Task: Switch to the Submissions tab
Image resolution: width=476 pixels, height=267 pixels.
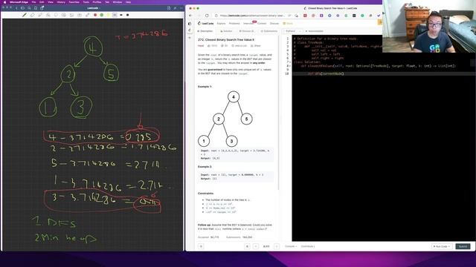Action: 269,31
